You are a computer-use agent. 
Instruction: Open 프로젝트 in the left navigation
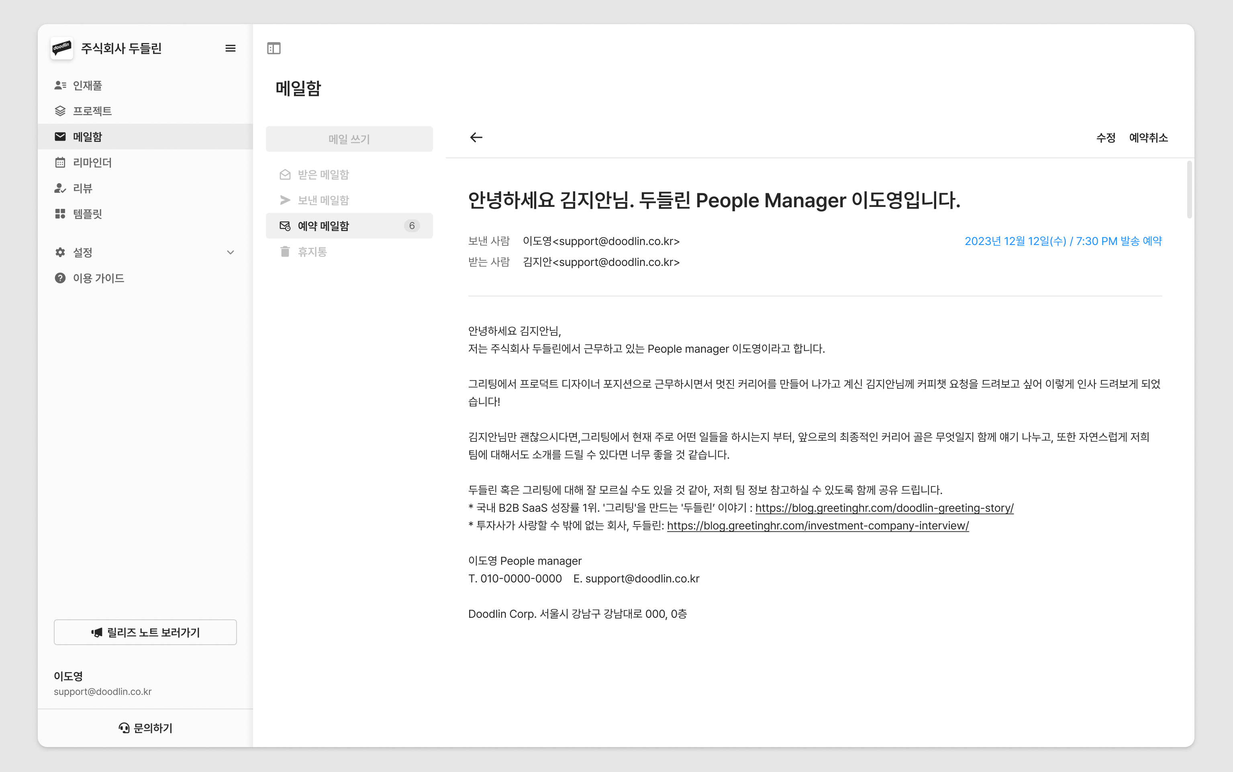click(x=92, y=111)
